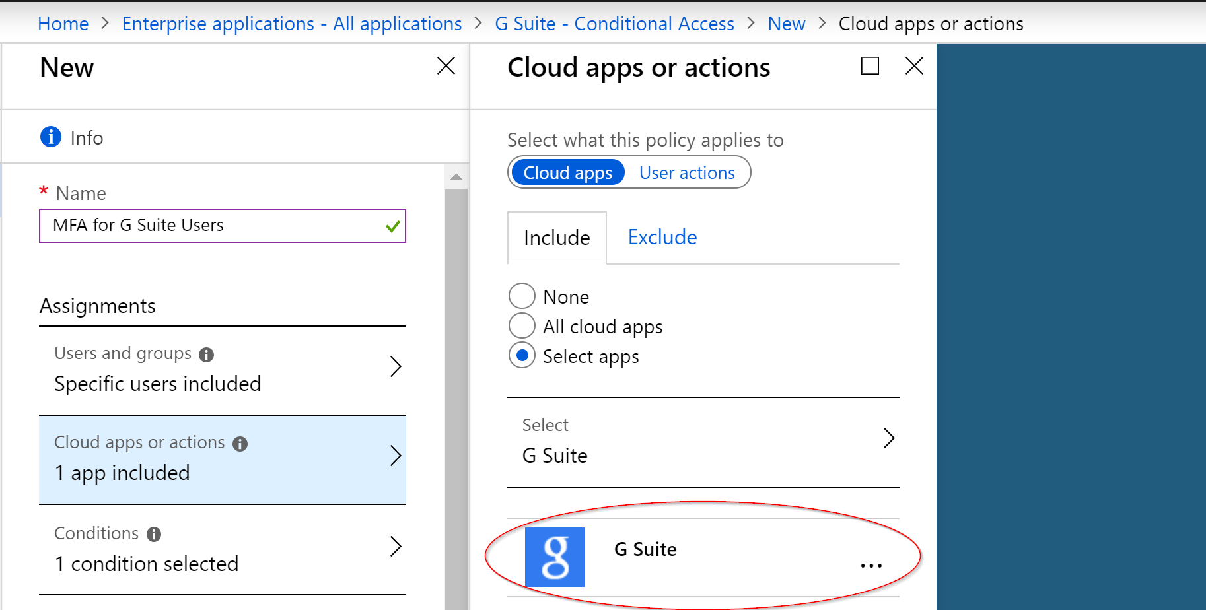Click the blue Info icon

pos(51,137)
